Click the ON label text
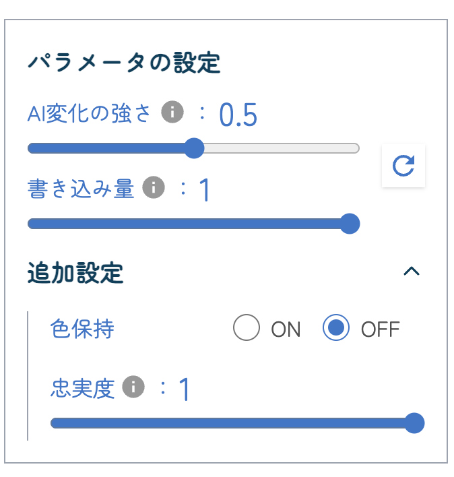Screen dimensions: 454x477 (x=286, y=329)
